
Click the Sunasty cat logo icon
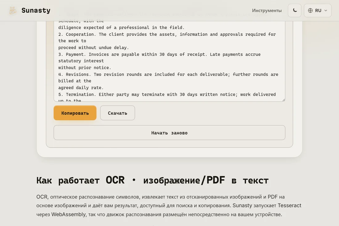(x=13, y=10)
